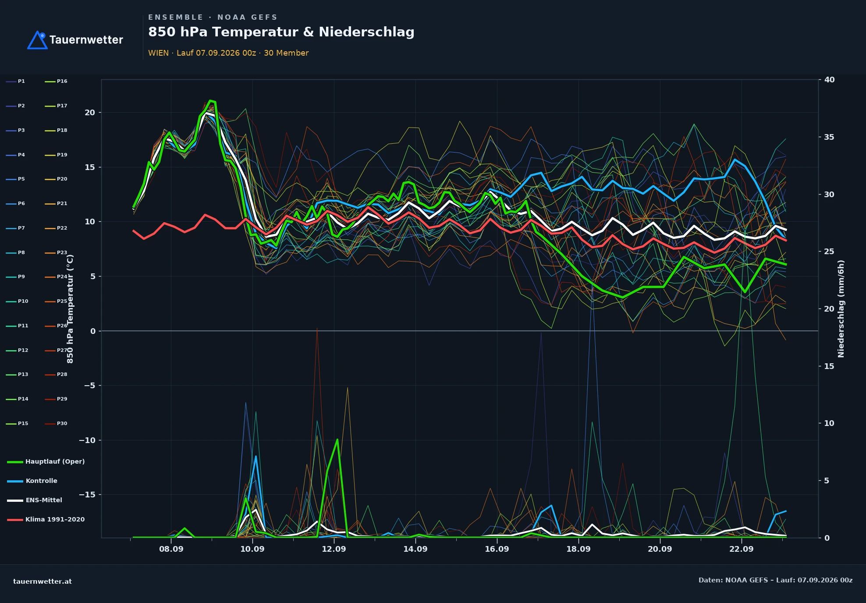Open the tauernwetter.at footer link
The height and width of the screenshot is (603, 866).
click(43, 582)
